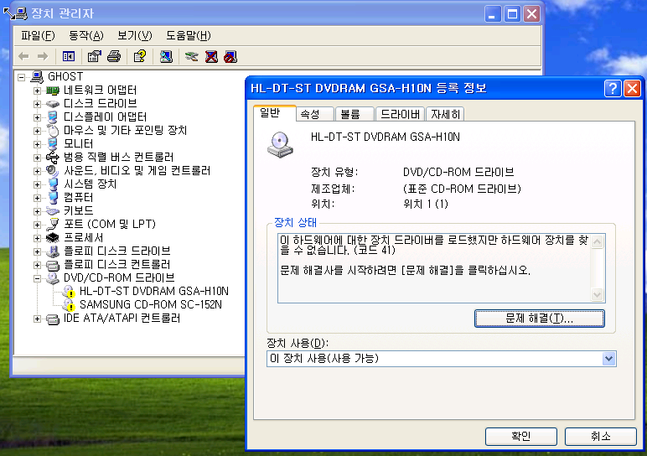Click Scan for hardware changes toolbar icon
The height and width of the screenshot is (456, 647).
click(166, 56)
